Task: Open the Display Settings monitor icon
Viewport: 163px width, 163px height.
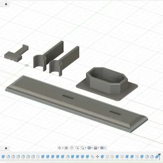Action: [89, 148]
